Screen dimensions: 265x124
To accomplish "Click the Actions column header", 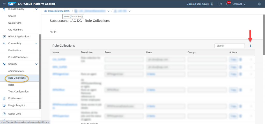I will pos(233,52).
